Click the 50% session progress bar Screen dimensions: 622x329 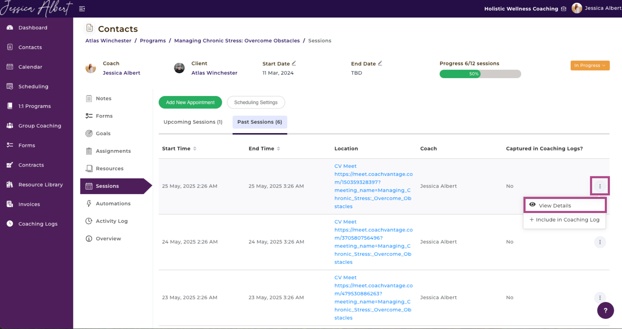(480, 74)
